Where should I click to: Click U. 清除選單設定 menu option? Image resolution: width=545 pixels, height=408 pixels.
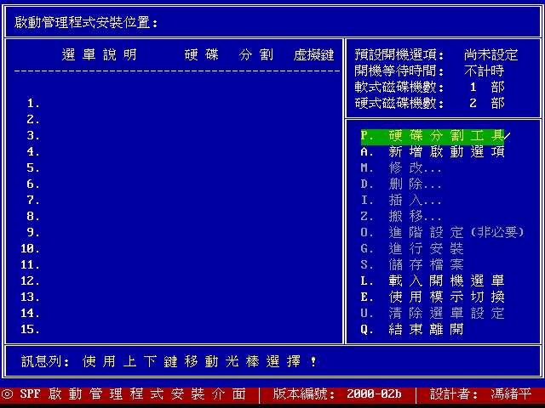pyautogui.click(x=432, y=313)
